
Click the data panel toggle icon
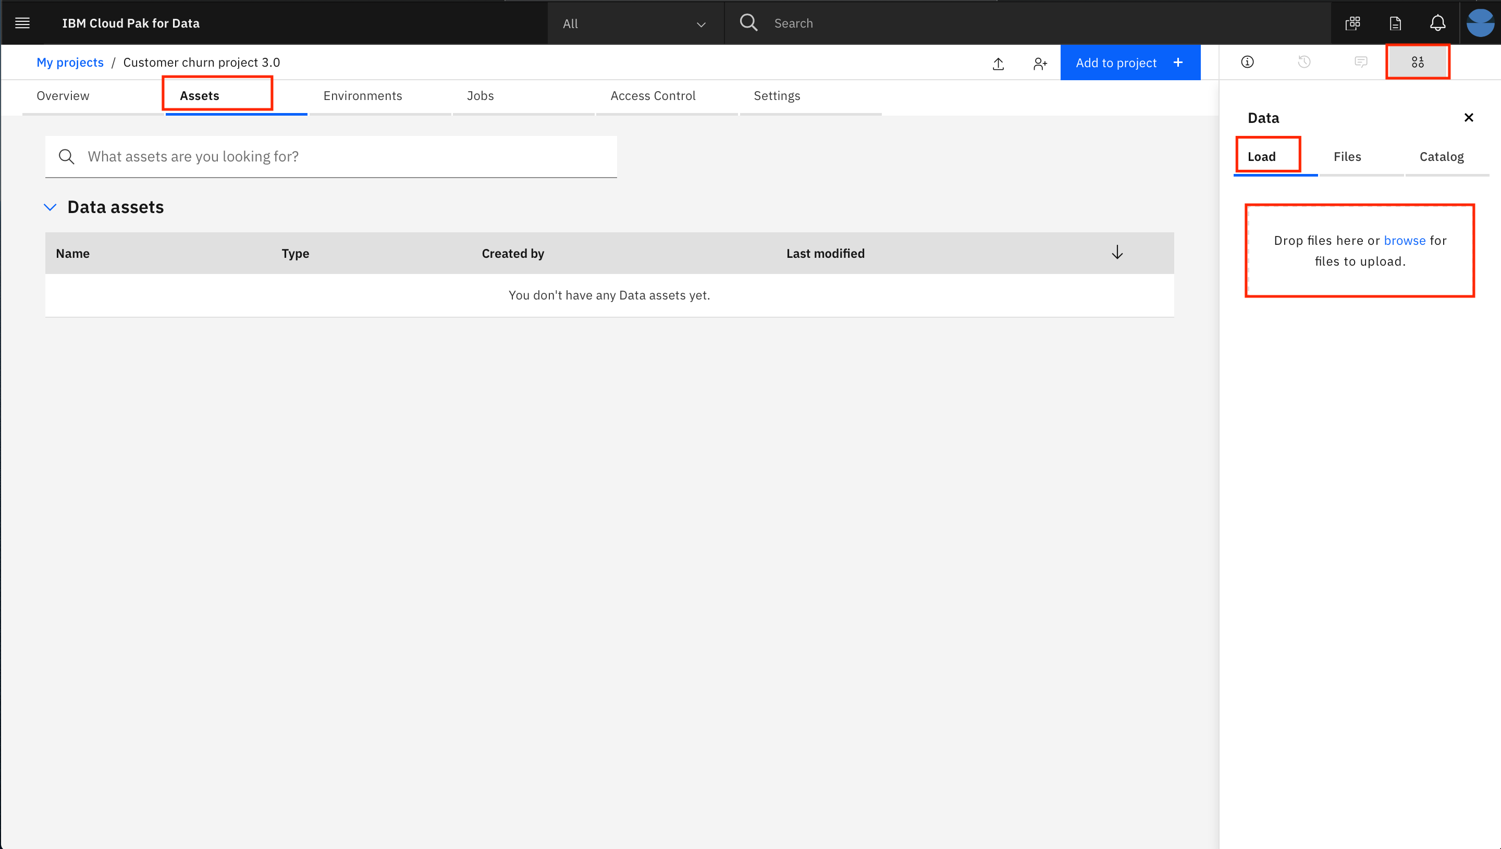[x=1418, y=62]
